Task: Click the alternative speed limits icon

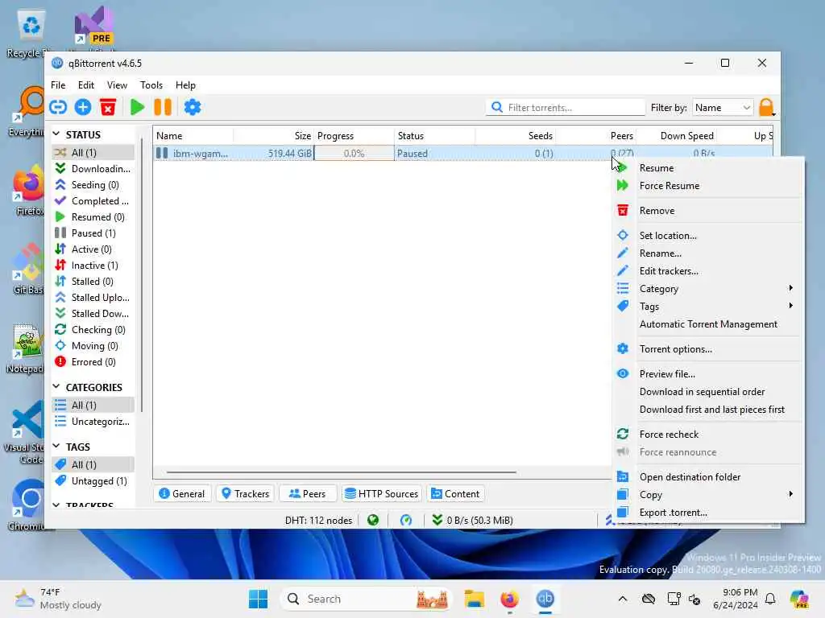Action: pyautogui.click(x=406, y=521)
